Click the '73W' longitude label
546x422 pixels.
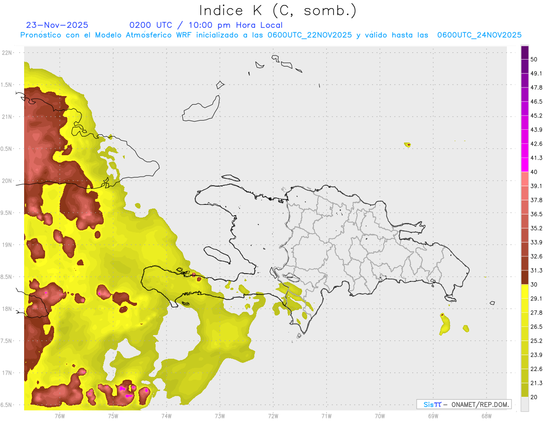tap(220, 416)
